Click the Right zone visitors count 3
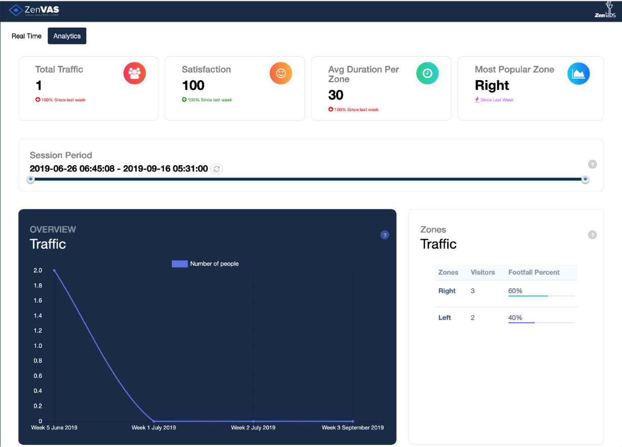The width and height of the screenshot is (622, 447). [x=472, y=291]
